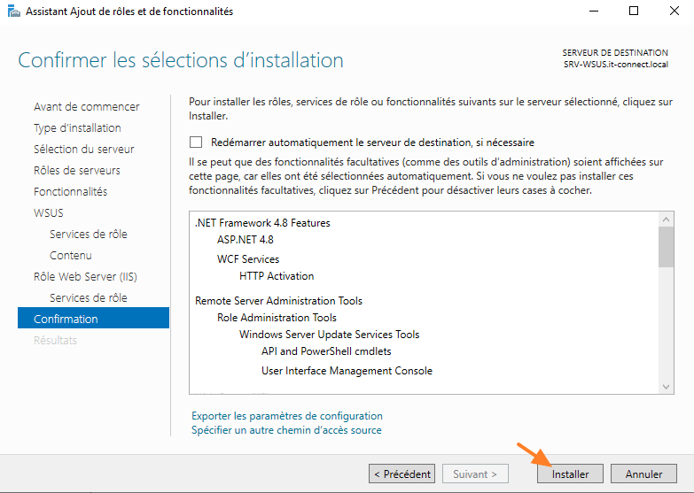Go to the Contenu sub-step

(x=71, y=255)
